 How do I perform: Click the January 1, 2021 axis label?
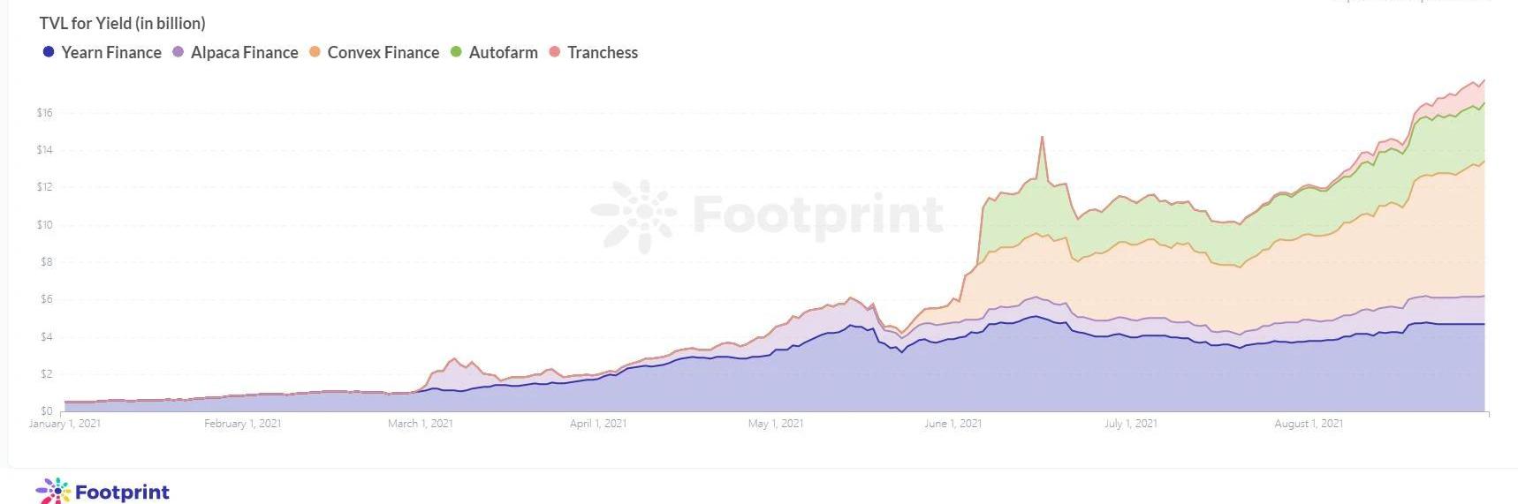pyautogui.click(x=65, y=424)
